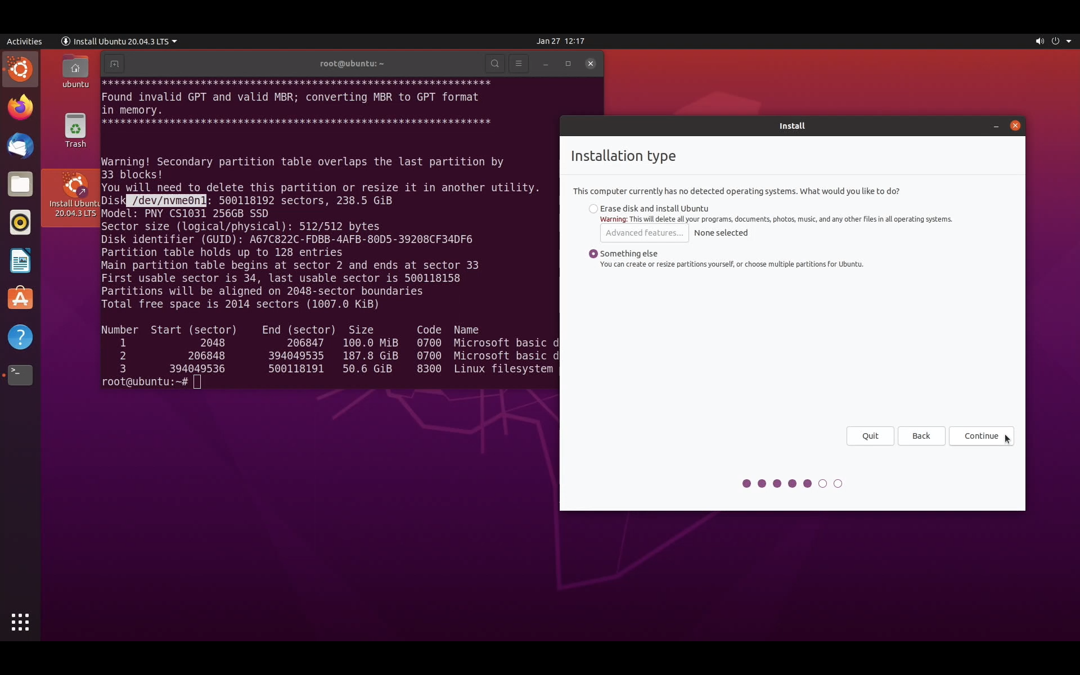Click Quit in the installer
The height and width of the screenshot is (675, 1080).
click(870, 436)
